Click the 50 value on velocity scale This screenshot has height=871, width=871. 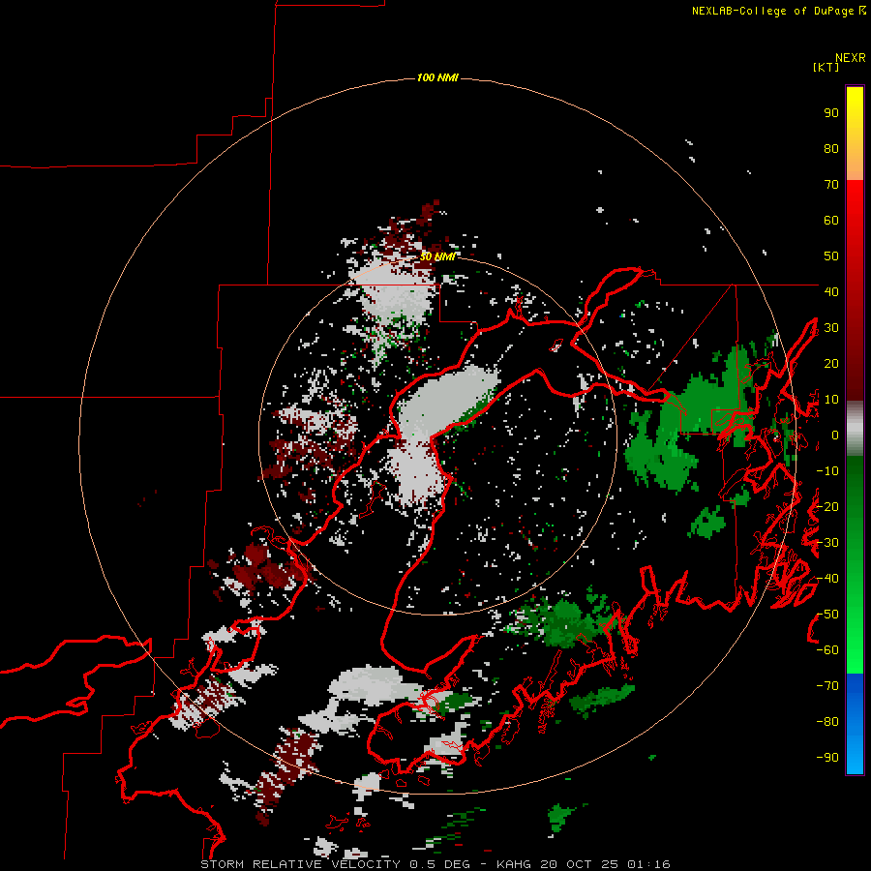[x=831, y=256]
